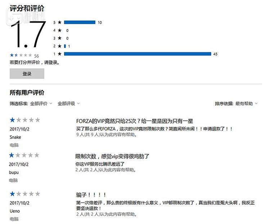
Task: Click the star icon in 3-star row
Action: 59,38
